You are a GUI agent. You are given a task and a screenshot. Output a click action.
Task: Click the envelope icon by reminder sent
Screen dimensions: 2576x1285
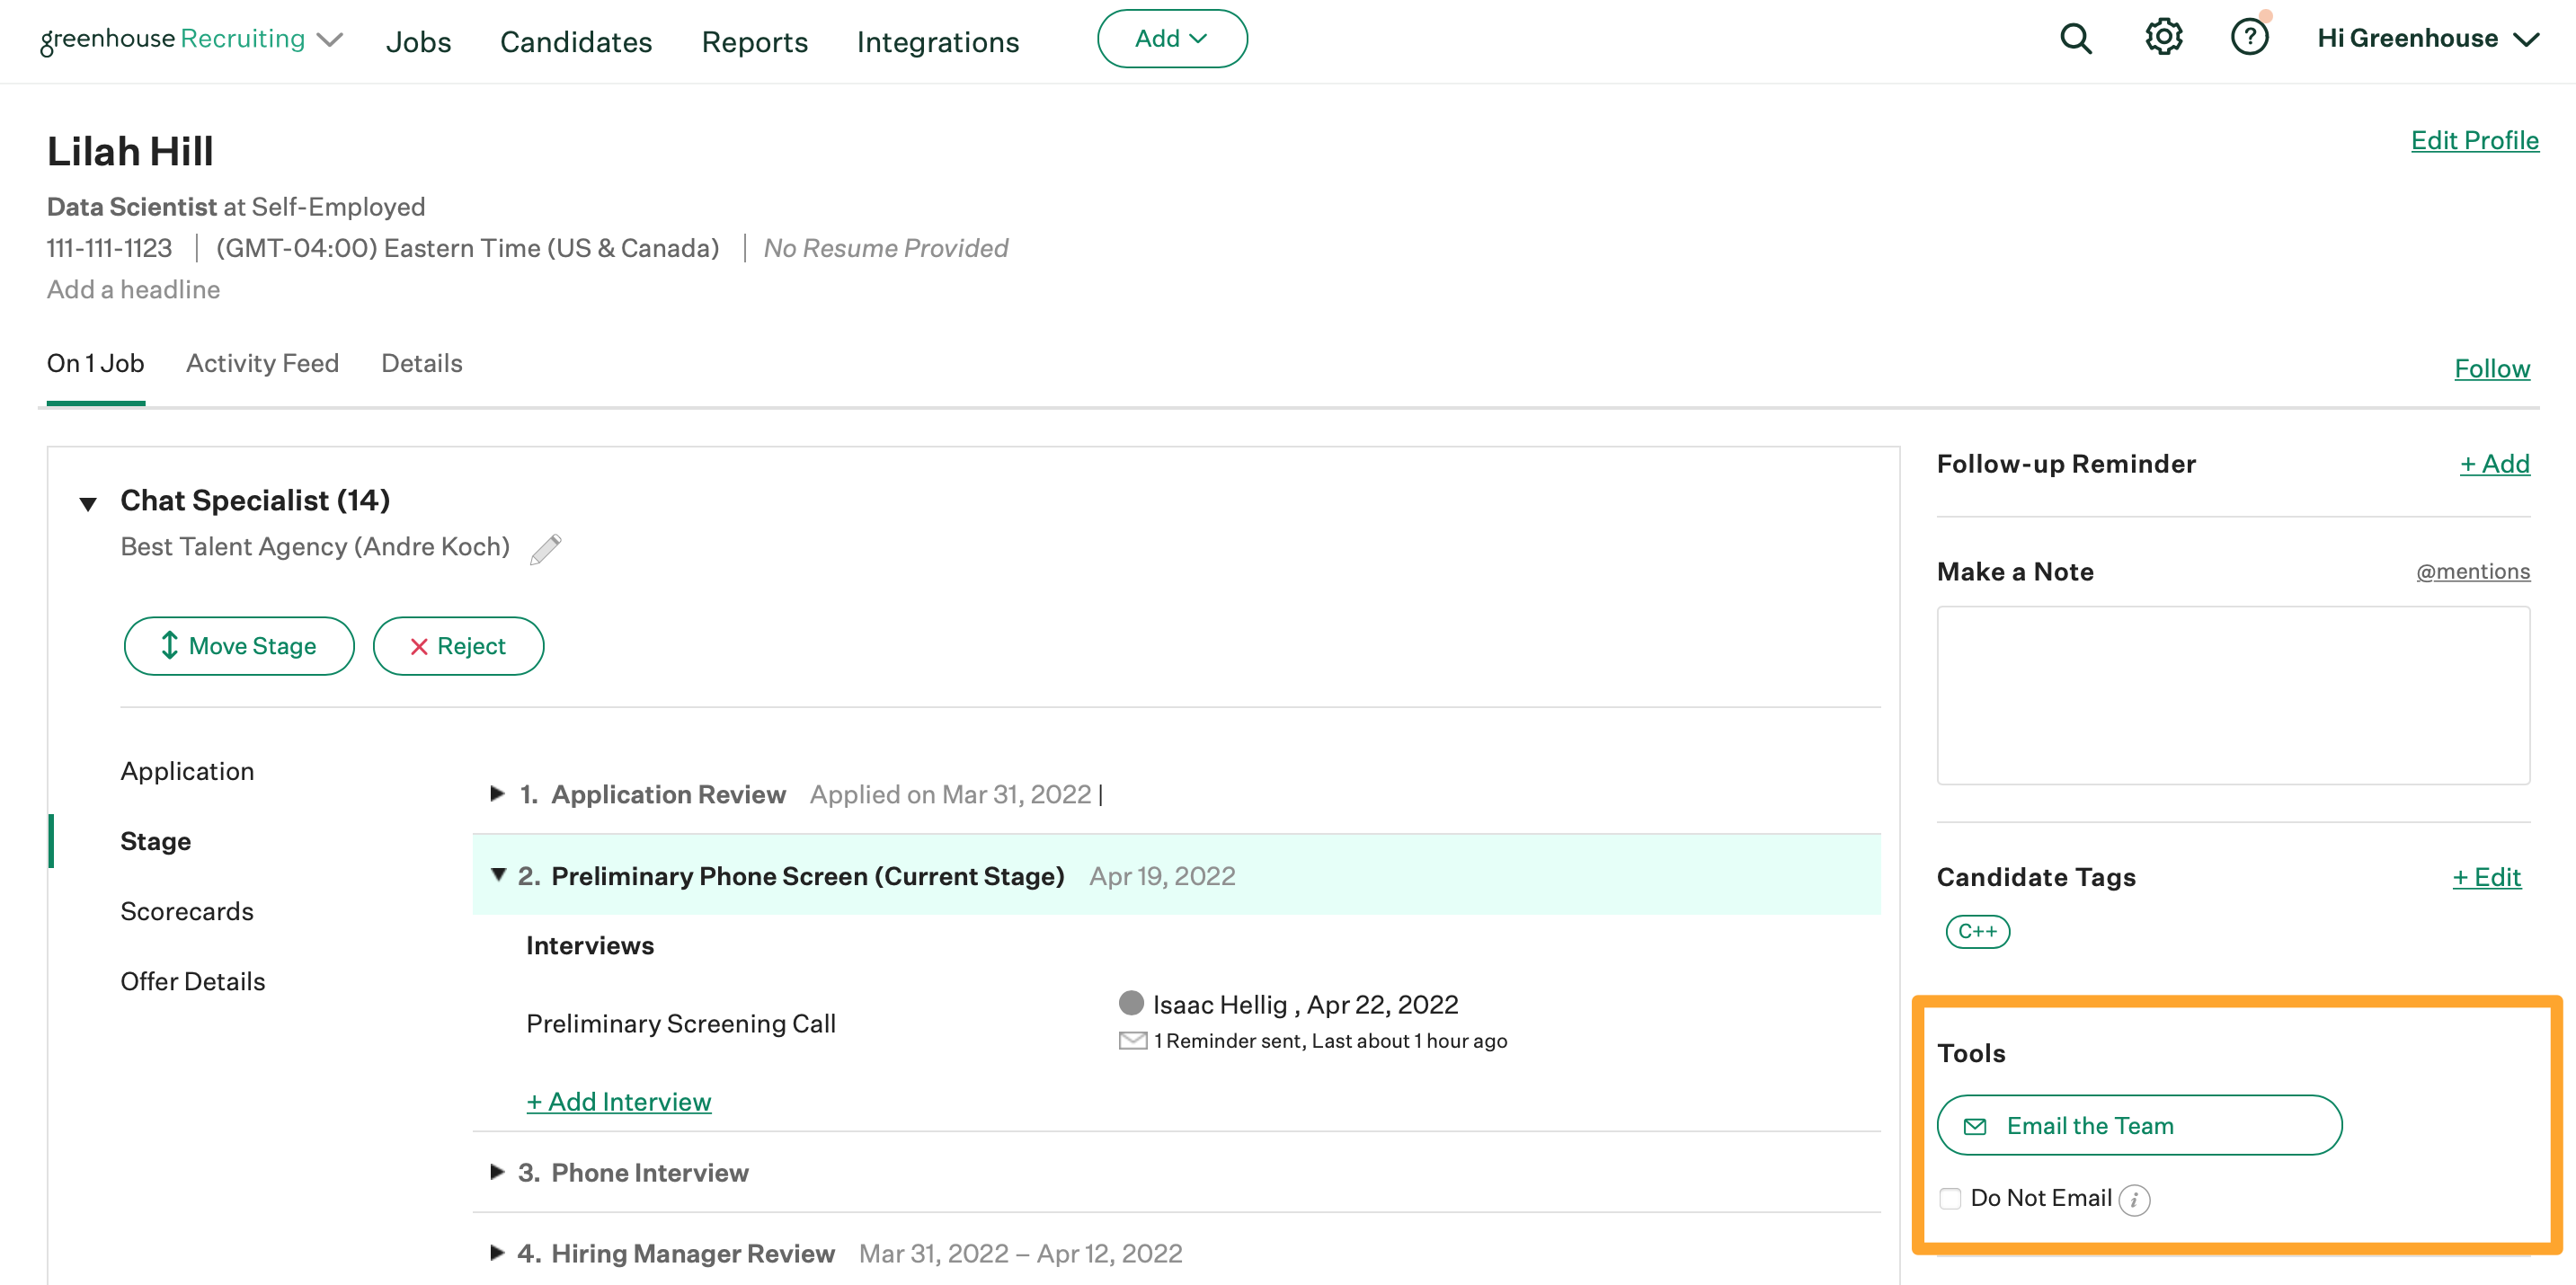tap(1132, 1041)
